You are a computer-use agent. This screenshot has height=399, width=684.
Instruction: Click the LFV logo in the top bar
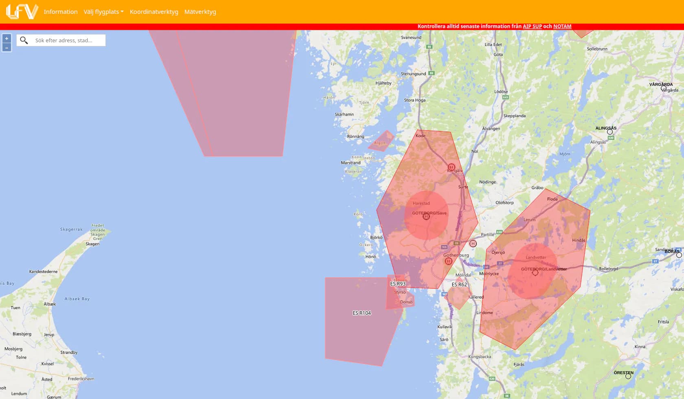point(21,11)
